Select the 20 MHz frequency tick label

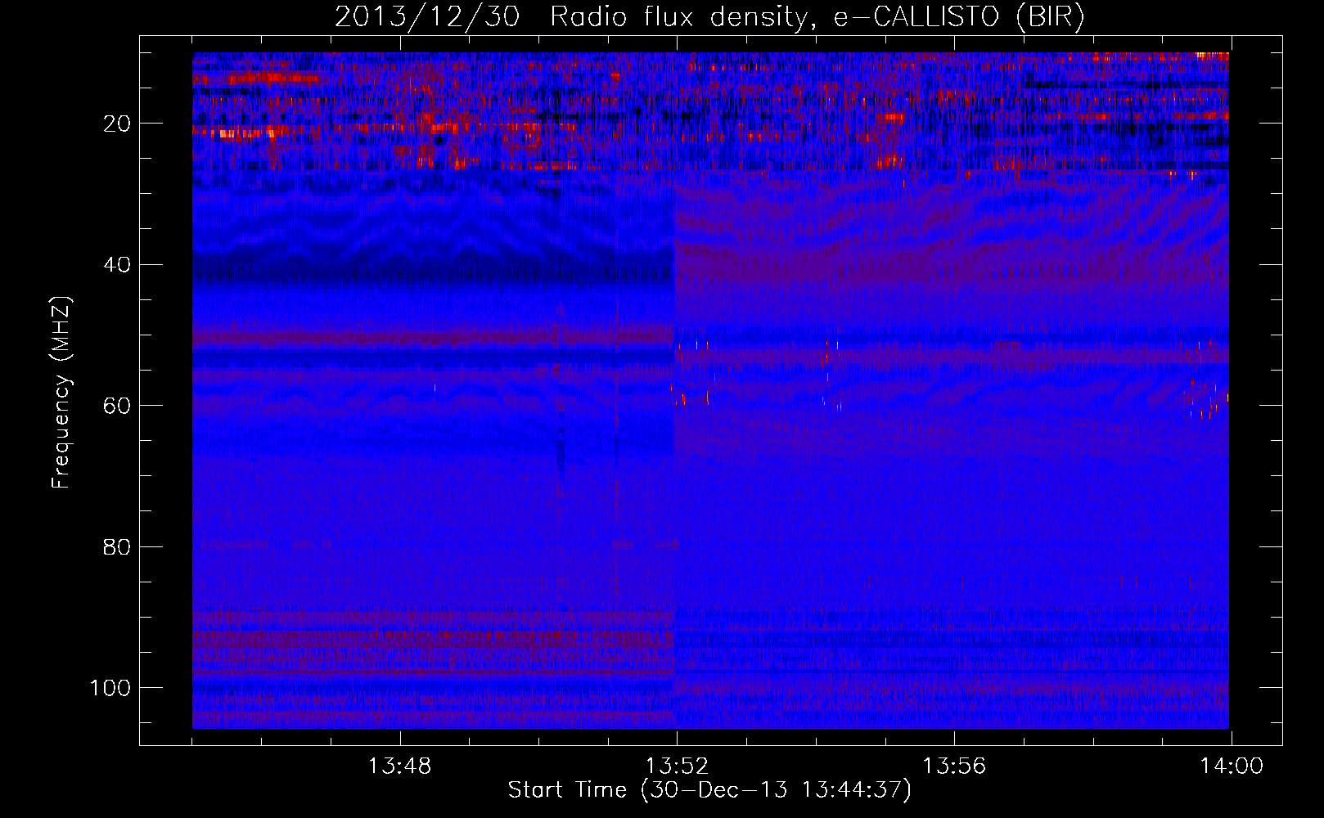pyautogui.click(x=117, y=124)
